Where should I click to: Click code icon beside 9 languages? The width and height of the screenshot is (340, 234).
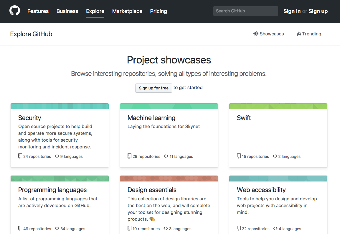point(57,156)
